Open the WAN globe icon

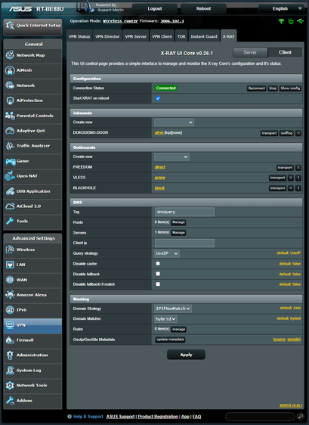(10, 280)
